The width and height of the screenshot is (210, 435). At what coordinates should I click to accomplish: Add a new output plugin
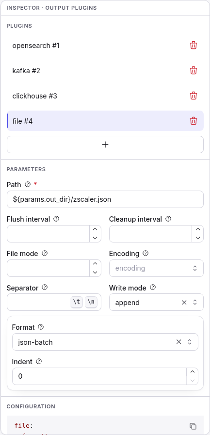tap(105, 145)
